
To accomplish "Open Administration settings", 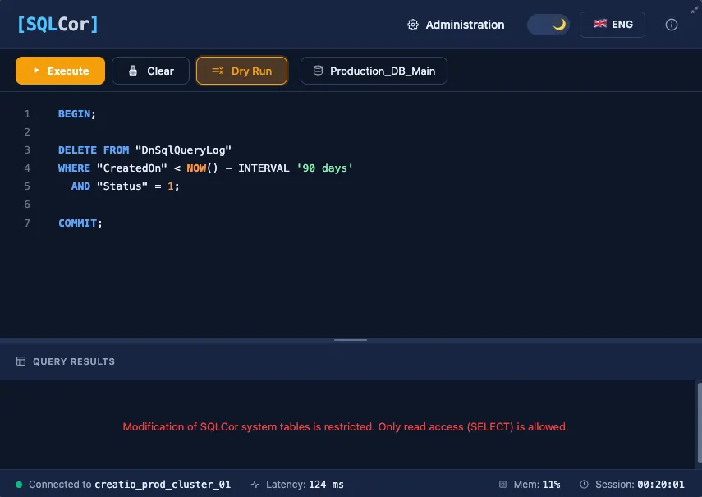I will 456,25.
